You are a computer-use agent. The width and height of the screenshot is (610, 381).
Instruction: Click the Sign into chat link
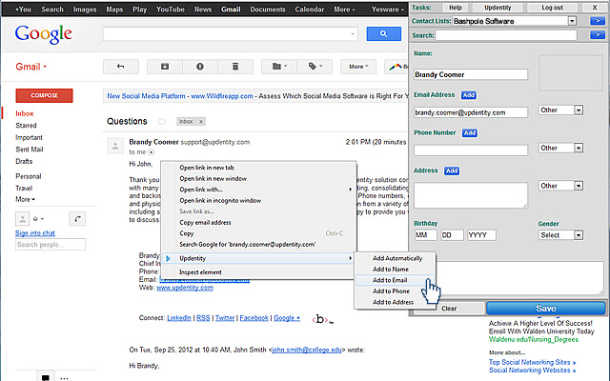[x=35, y=233]
